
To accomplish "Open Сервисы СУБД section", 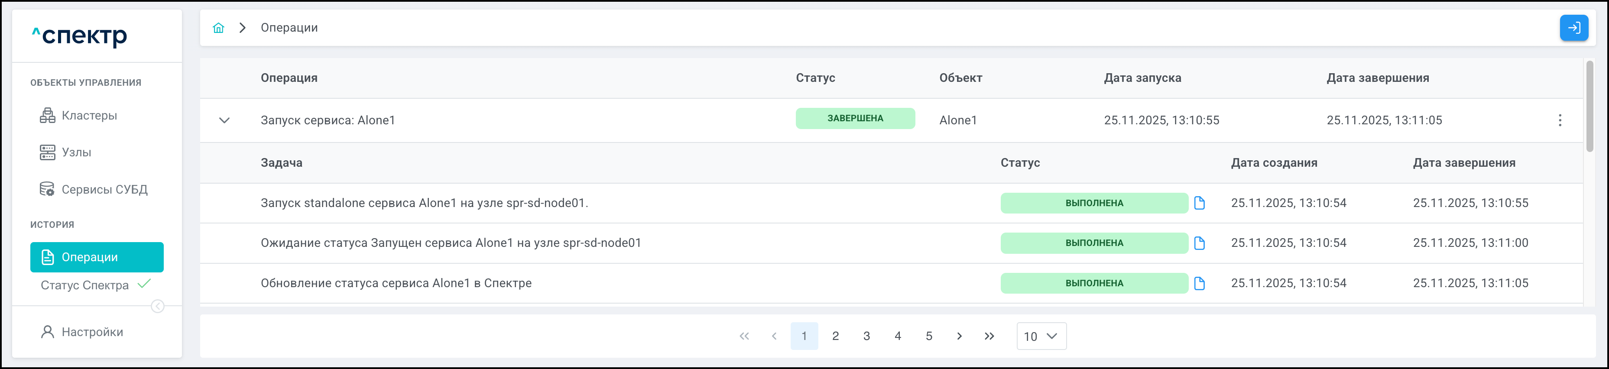I will 104,189.
